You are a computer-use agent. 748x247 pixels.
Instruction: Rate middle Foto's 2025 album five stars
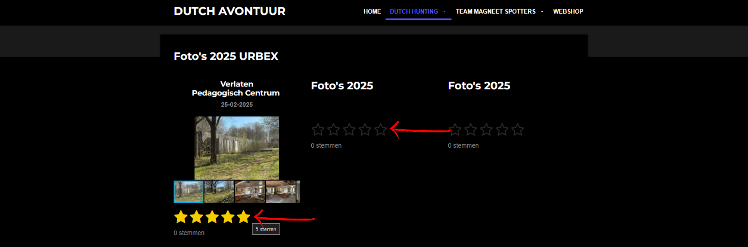381,129
